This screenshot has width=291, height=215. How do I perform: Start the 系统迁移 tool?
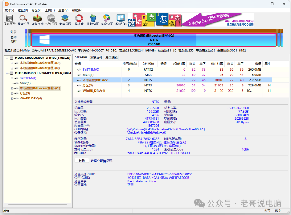(121, 20)
